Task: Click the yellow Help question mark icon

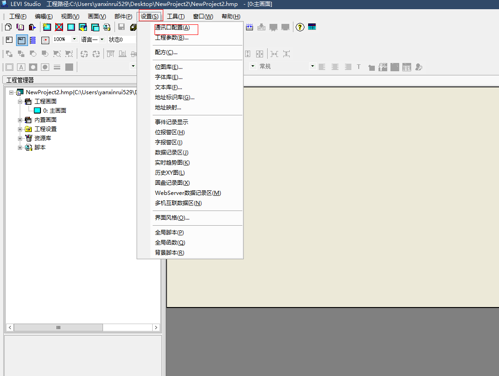Action: click(x=300, y=27)
